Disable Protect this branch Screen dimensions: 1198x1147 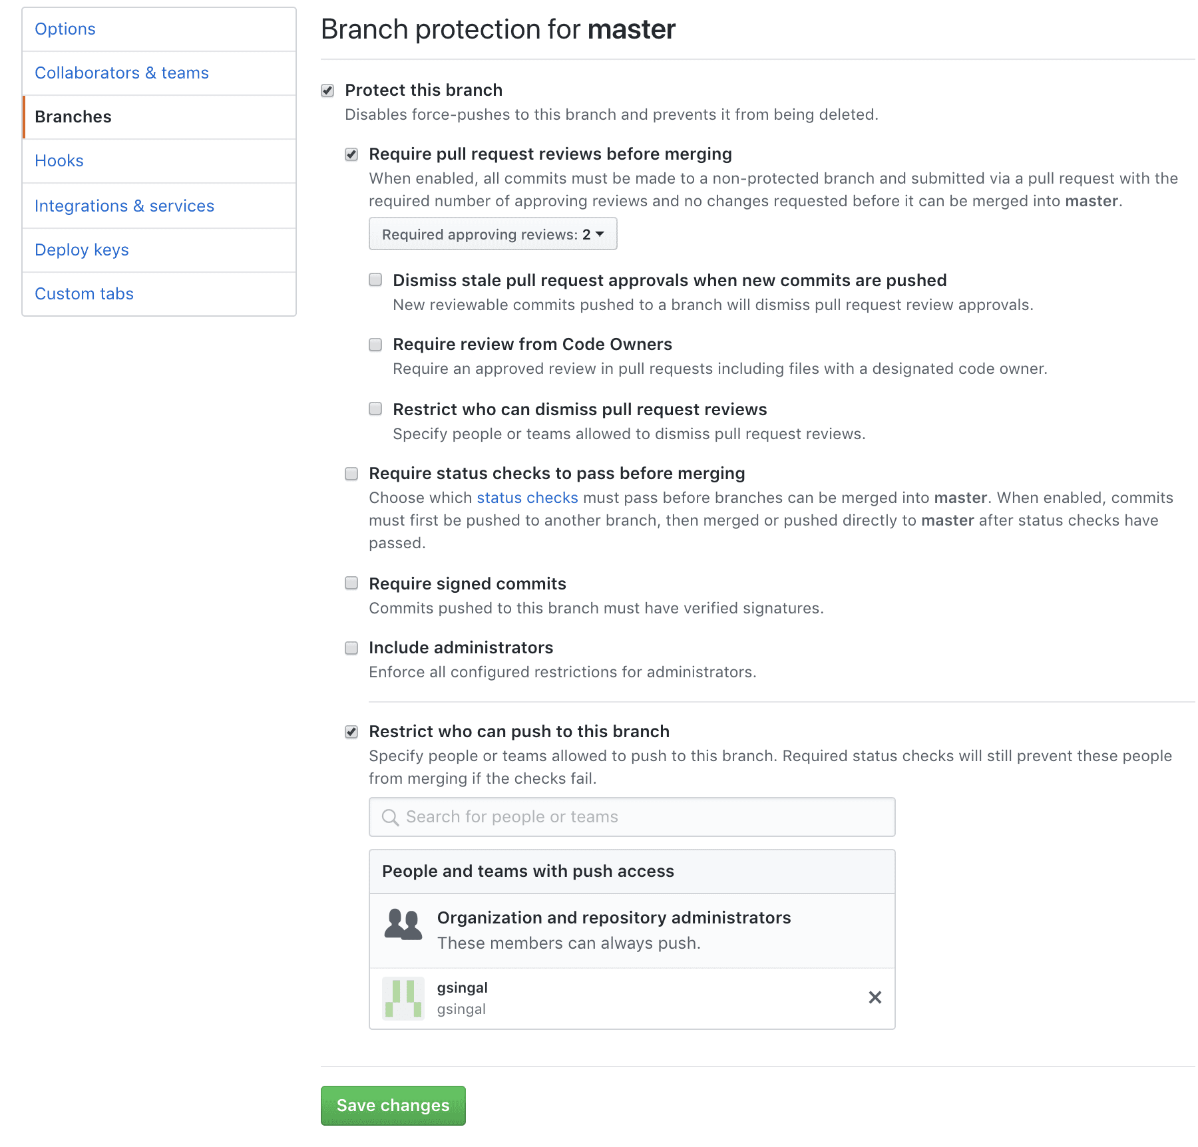[x=327, y=90]
